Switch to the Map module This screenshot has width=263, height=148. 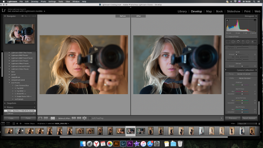point(209,11)
